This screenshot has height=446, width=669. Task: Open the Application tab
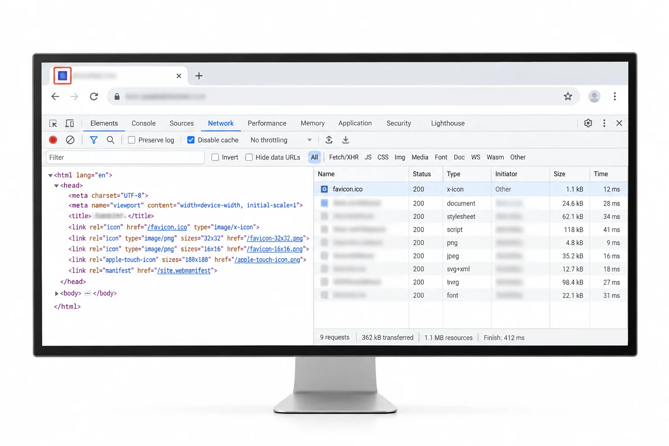coord(355,123)
